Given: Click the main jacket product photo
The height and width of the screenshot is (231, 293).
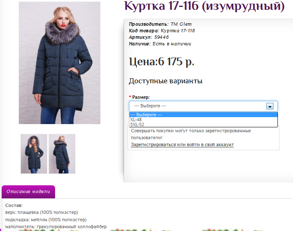Looking at the screenshot, I should (x=60, y=63).
